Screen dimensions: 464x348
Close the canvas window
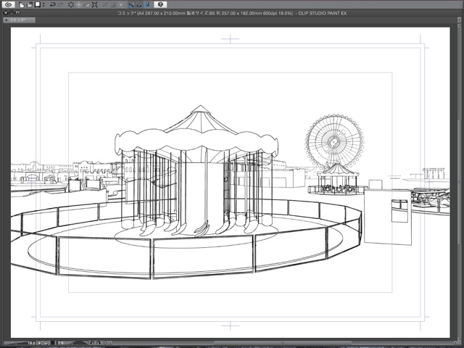[6, 13]
